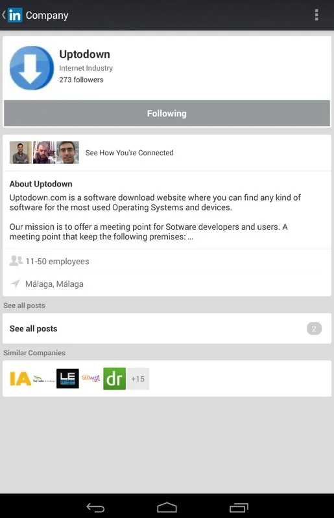
Task: Tap the third connection profile photo
Action: (67, 153)
